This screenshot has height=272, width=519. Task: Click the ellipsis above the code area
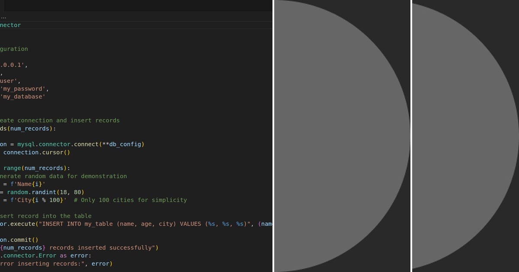(3, 16)
